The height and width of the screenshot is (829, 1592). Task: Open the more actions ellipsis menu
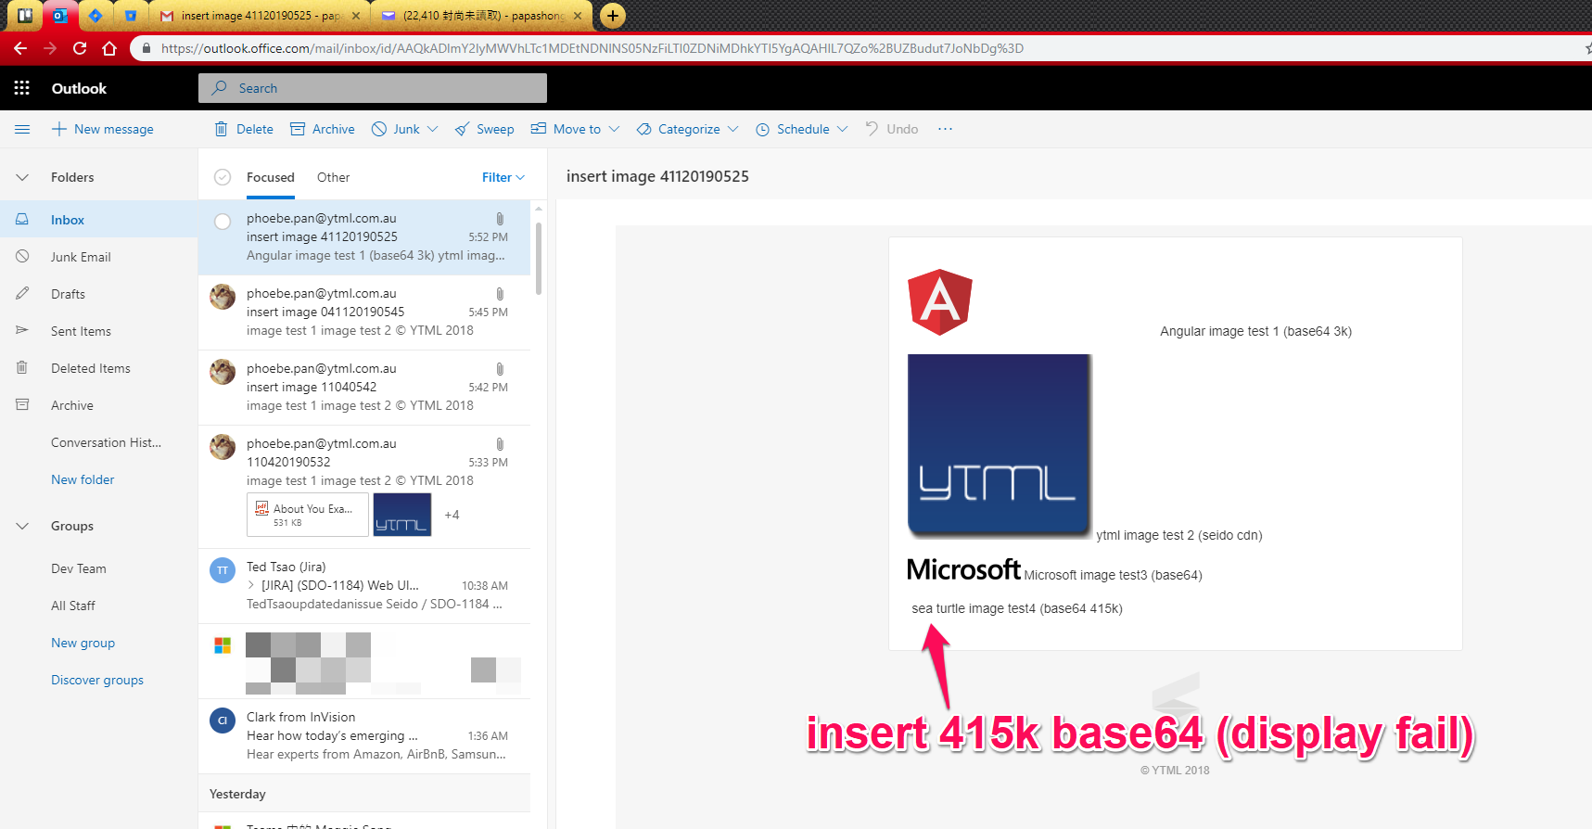click(x=945, y=129)
